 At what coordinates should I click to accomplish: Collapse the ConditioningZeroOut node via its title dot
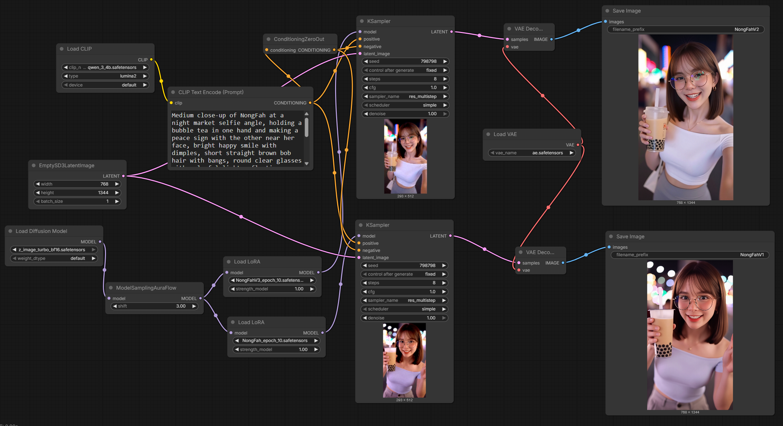[269, 39]
